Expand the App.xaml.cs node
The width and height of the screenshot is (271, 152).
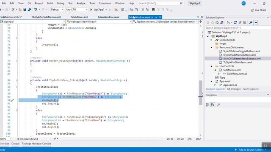click(215, 85)
